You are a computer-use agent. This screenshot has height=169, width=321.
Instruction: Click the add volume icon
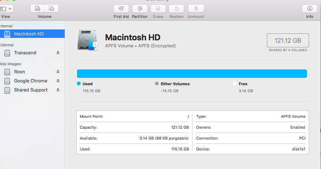38,8
